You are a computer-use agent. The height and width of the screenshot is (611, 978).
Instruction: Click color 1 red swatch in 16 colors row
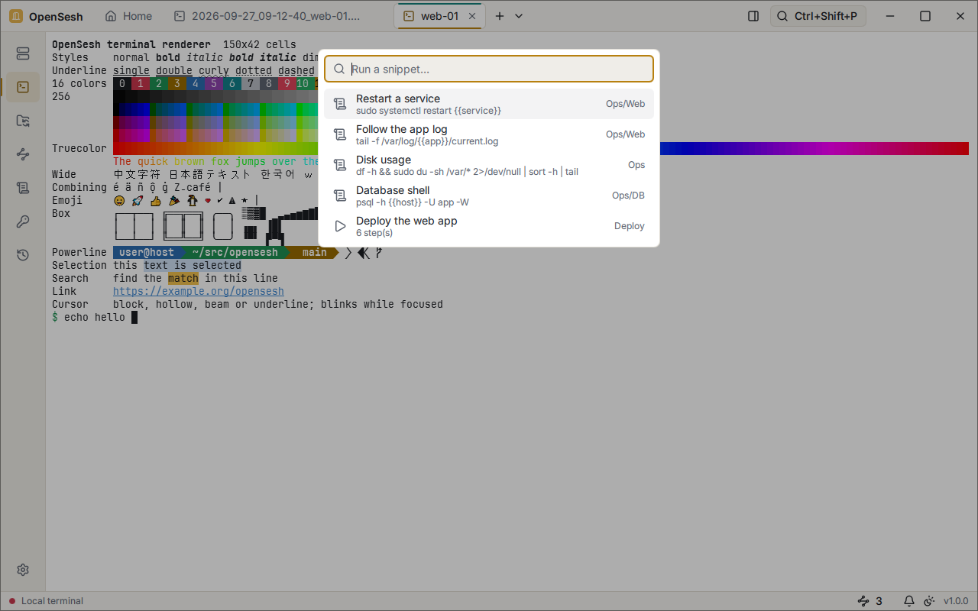[x=141, y=84]
